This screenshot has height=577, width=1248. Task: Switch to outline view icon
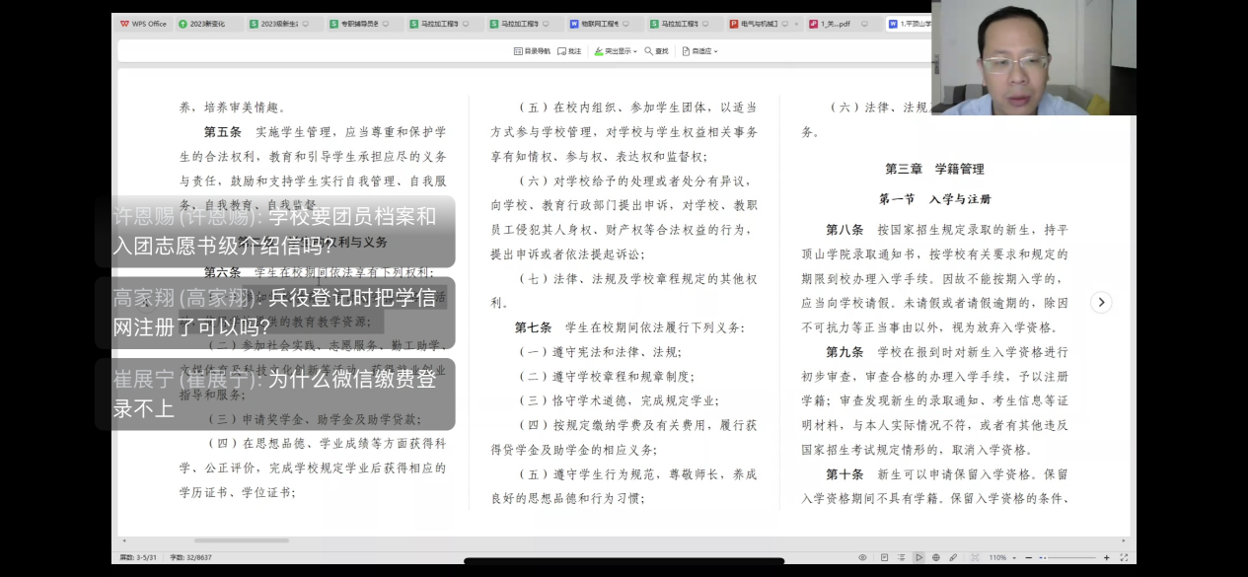(901, 557)
